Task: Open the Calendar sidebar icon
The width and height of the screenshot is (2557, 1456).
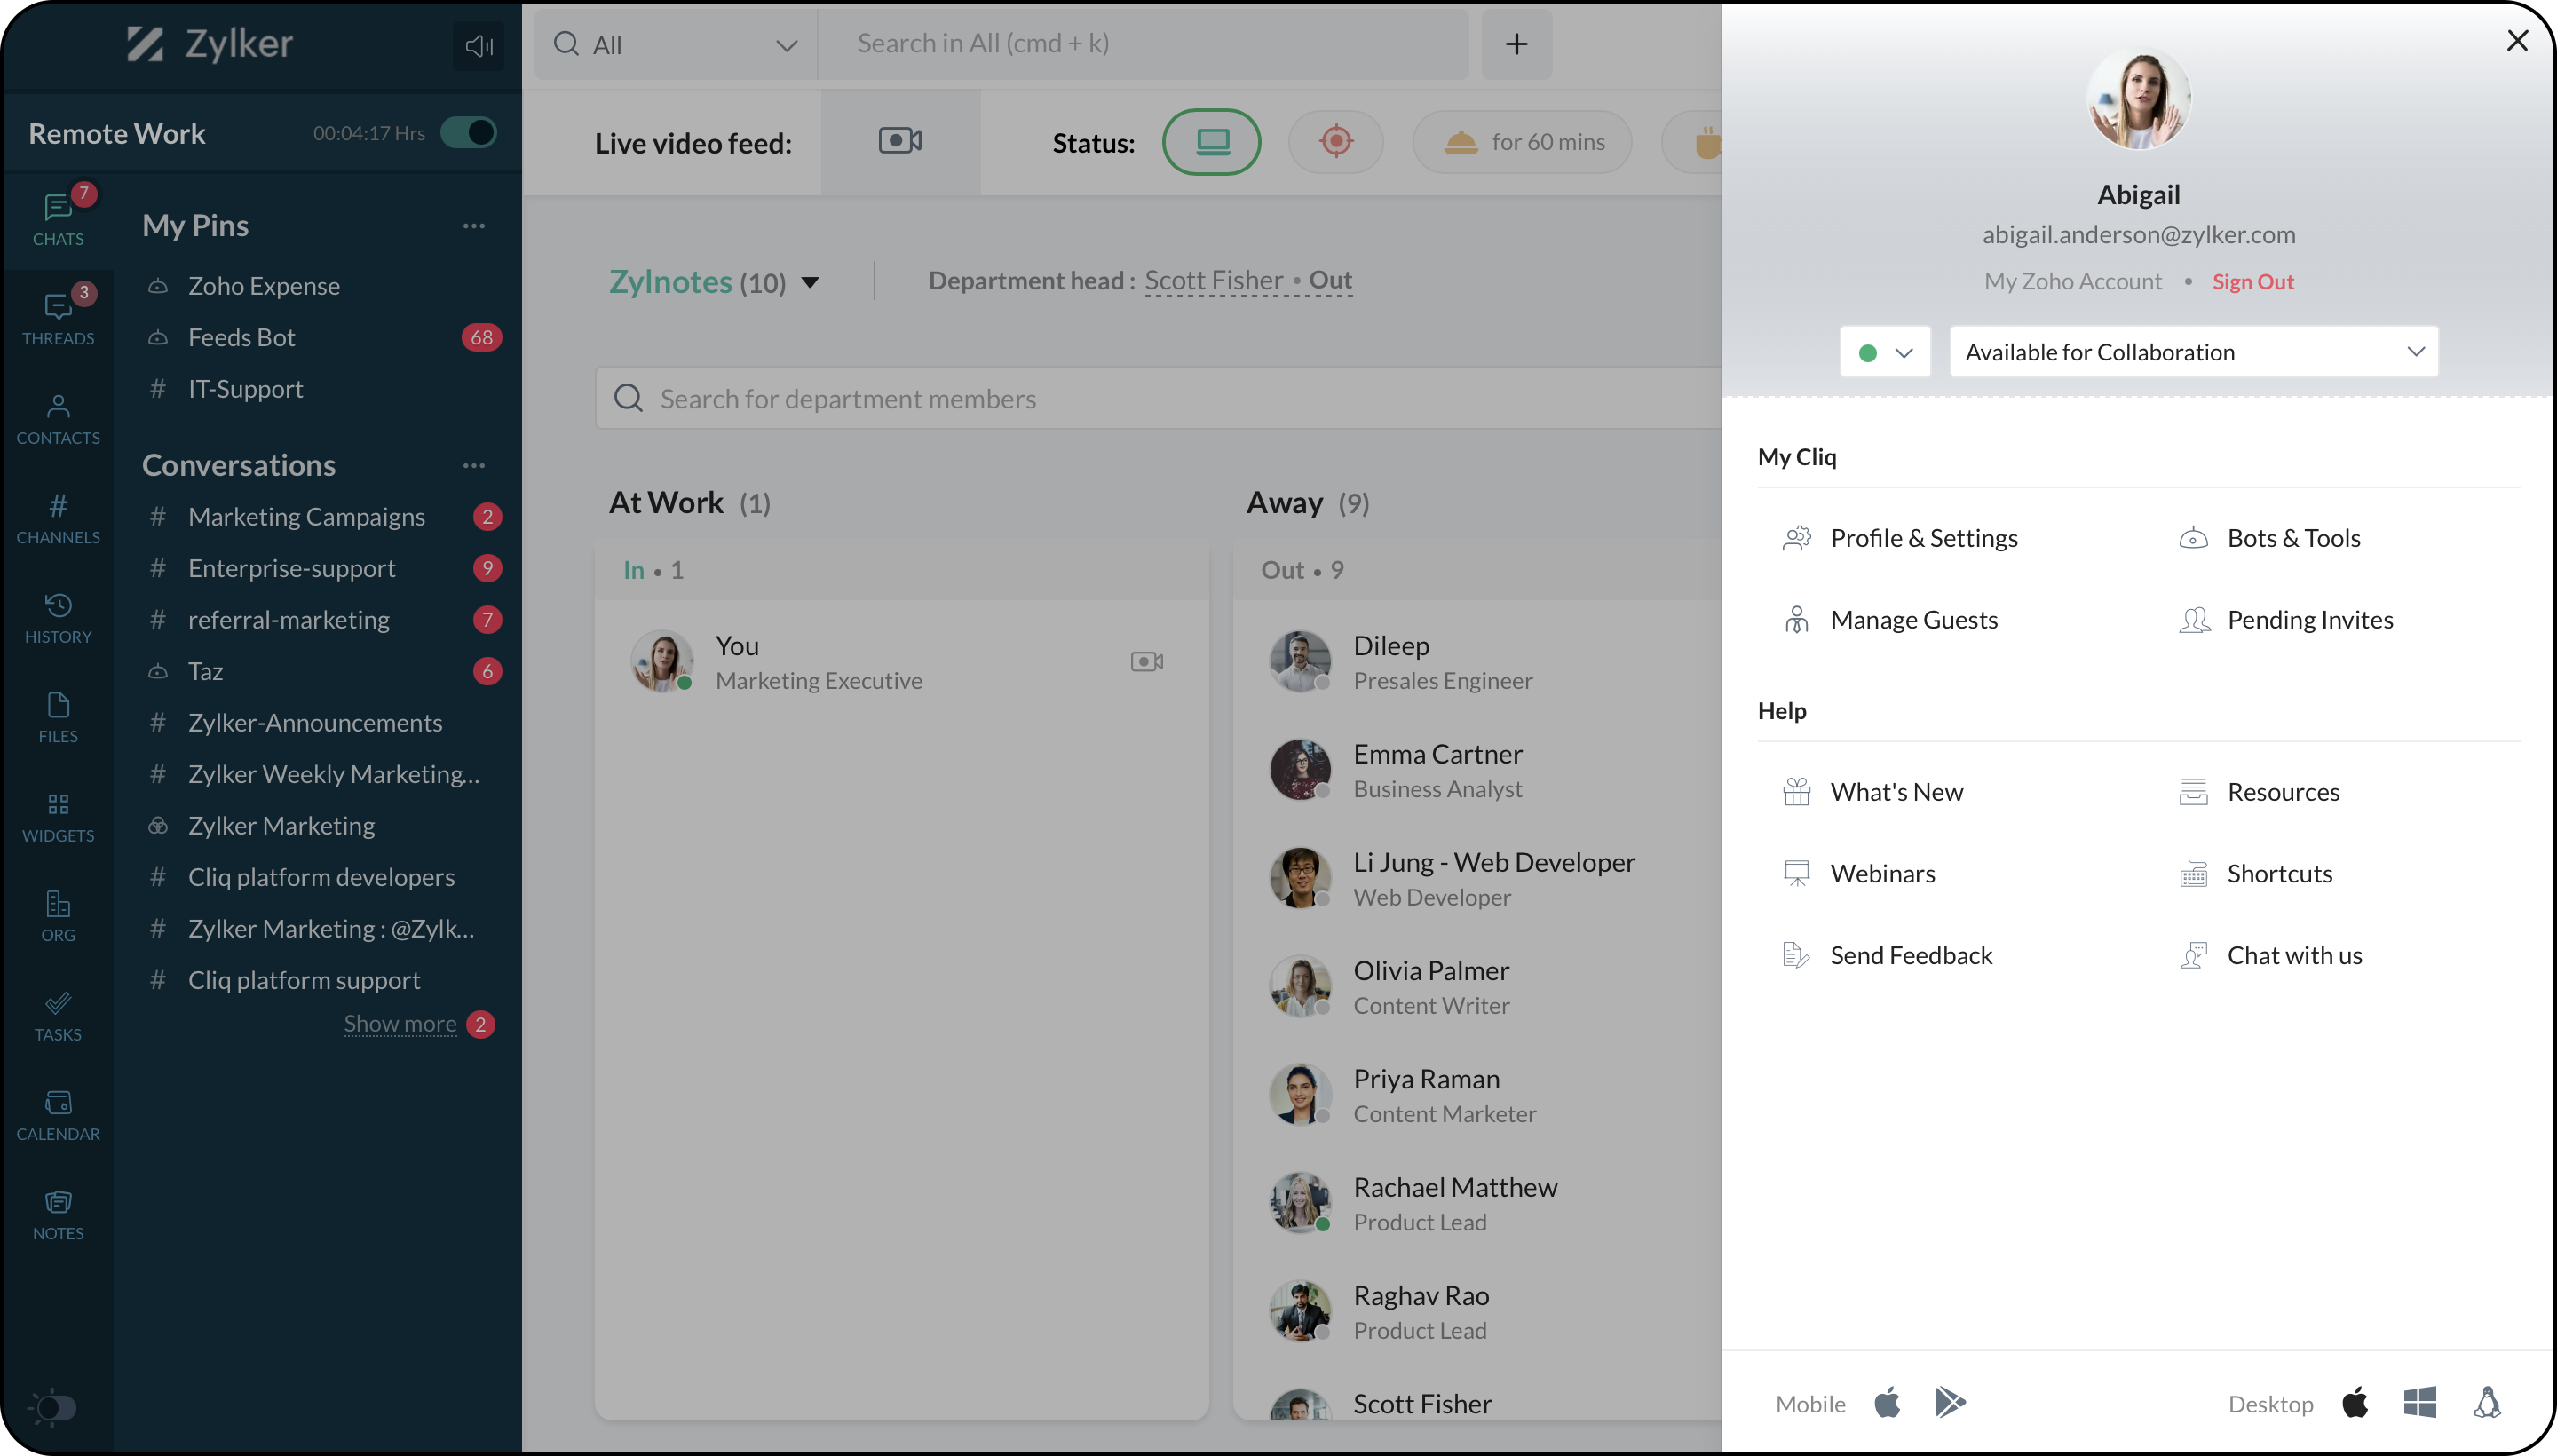Action: (x=58, y=1115)
